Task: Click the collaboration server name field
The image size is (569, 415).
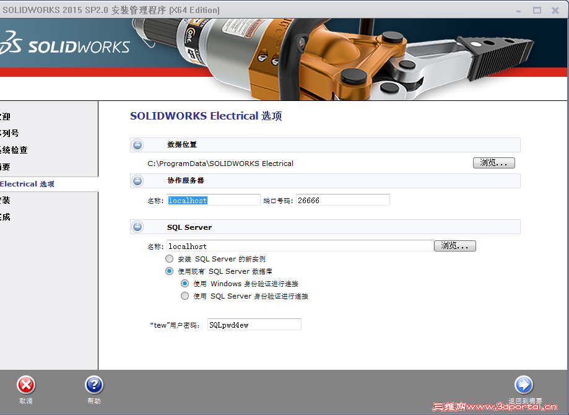Action: click(214, 200)
